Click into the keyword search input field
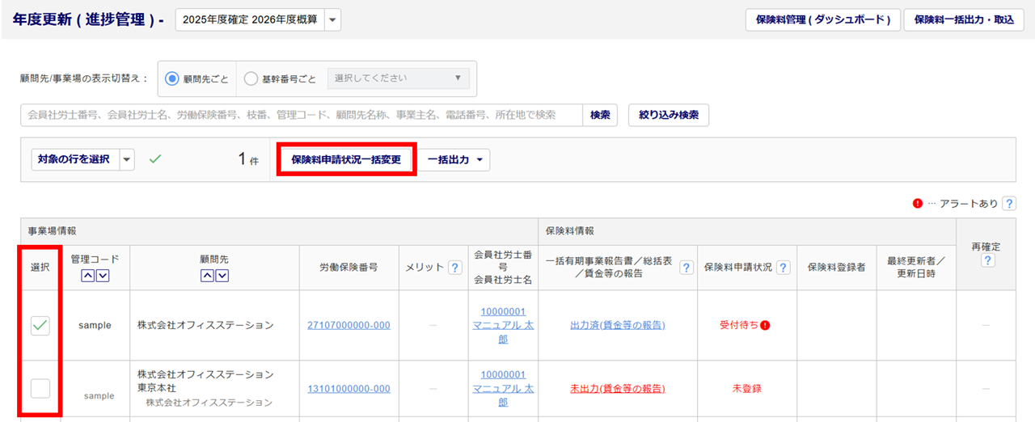Screen dimensions: 1035x422 click(x=301, y=116)
